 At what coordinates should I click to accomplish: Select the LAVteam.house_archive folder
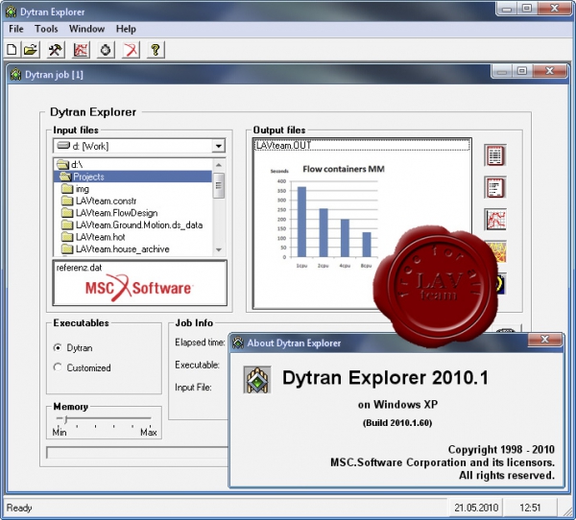click(x=132, y=249)
